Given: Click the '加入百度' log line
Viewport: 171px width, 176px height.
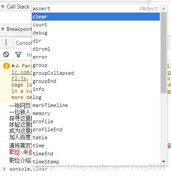Looking at the screenshot, I should [20, 137].
